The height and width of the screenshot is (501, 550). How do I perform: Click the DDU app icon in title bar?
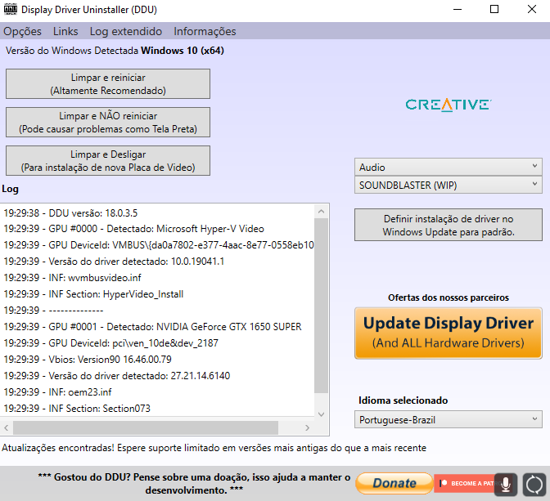pos(11,10)
